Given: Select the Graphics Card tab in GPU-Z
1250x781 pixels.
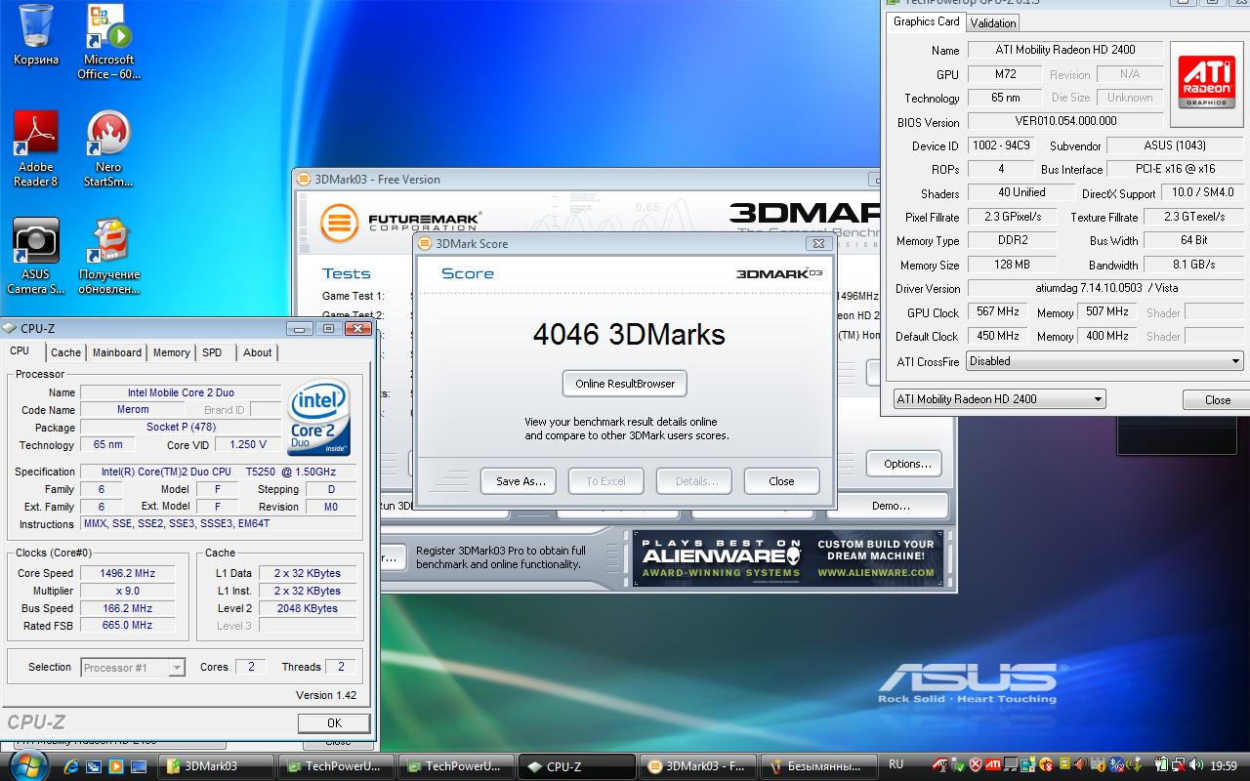Looking at the screenshot, I should 926,21.
